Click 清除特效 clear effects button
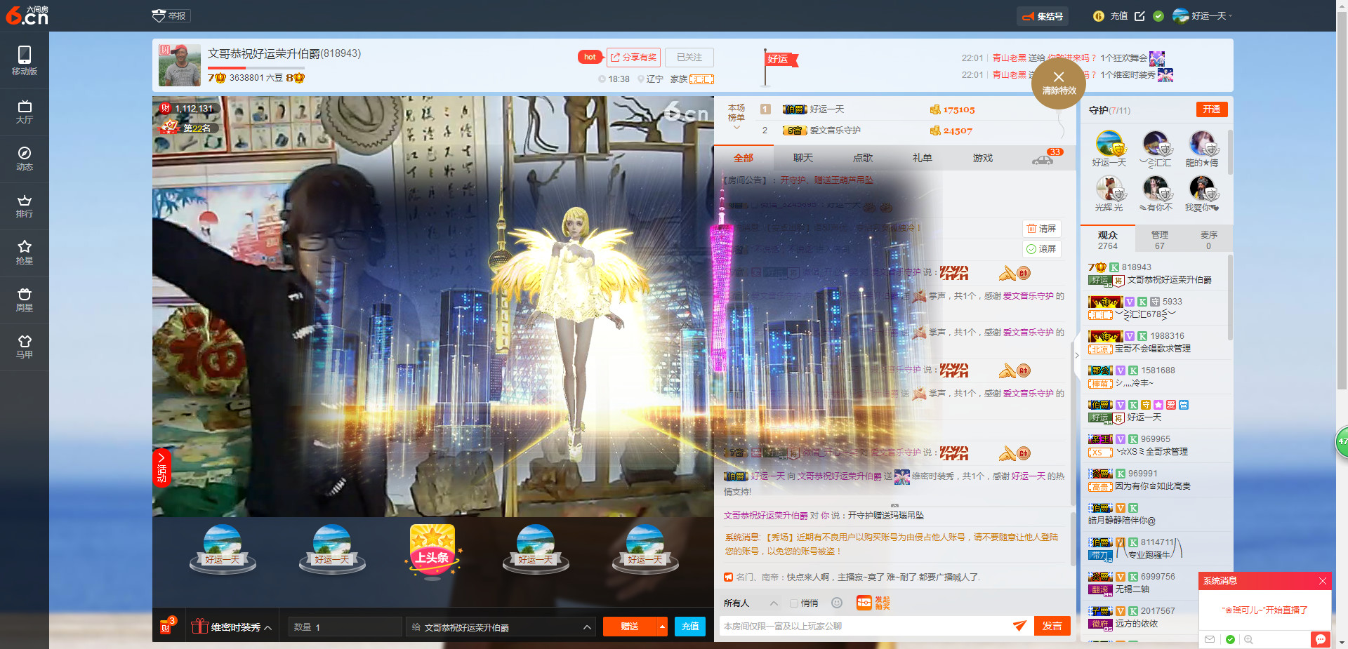This screenshot has width=1348, height=649. [x=1059, y=83]
